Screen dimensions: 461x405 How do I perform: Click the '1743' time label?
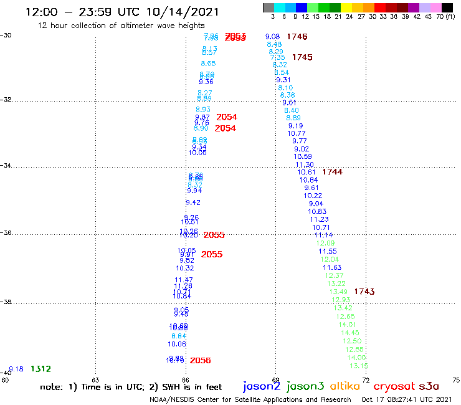tap(364, 292)
